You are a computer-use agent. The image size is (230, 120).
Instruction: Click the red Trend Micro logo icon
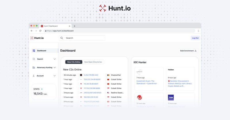(x=139, y=97)
